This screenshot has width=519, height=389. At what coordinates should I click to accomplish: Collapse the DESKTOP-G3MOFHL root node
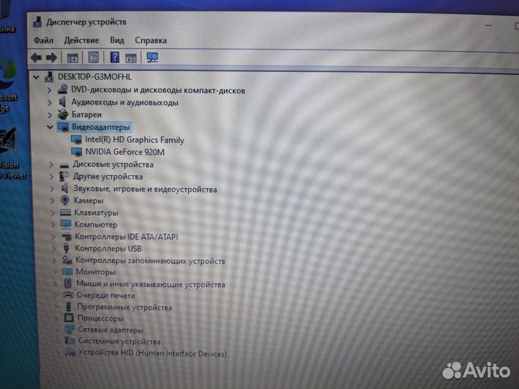pyautogui.click(x=36, y=78)
